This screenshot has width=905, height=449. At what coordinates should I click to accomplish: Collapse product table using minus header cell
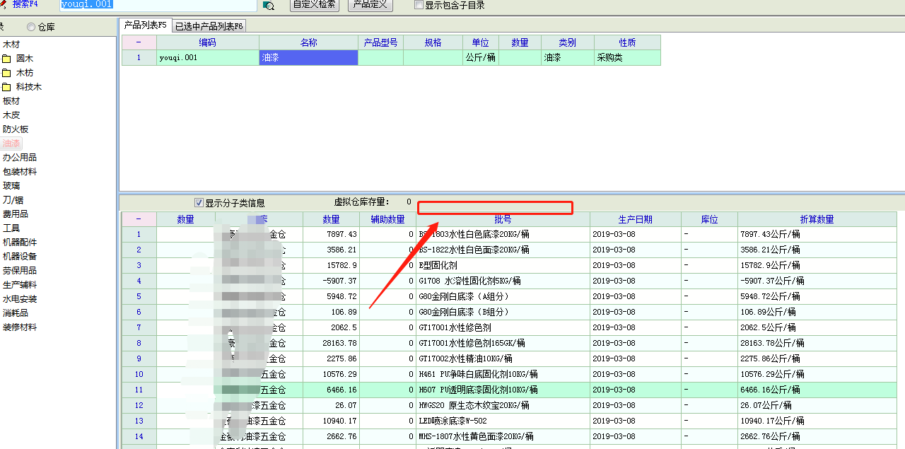[x=139, y=42]
